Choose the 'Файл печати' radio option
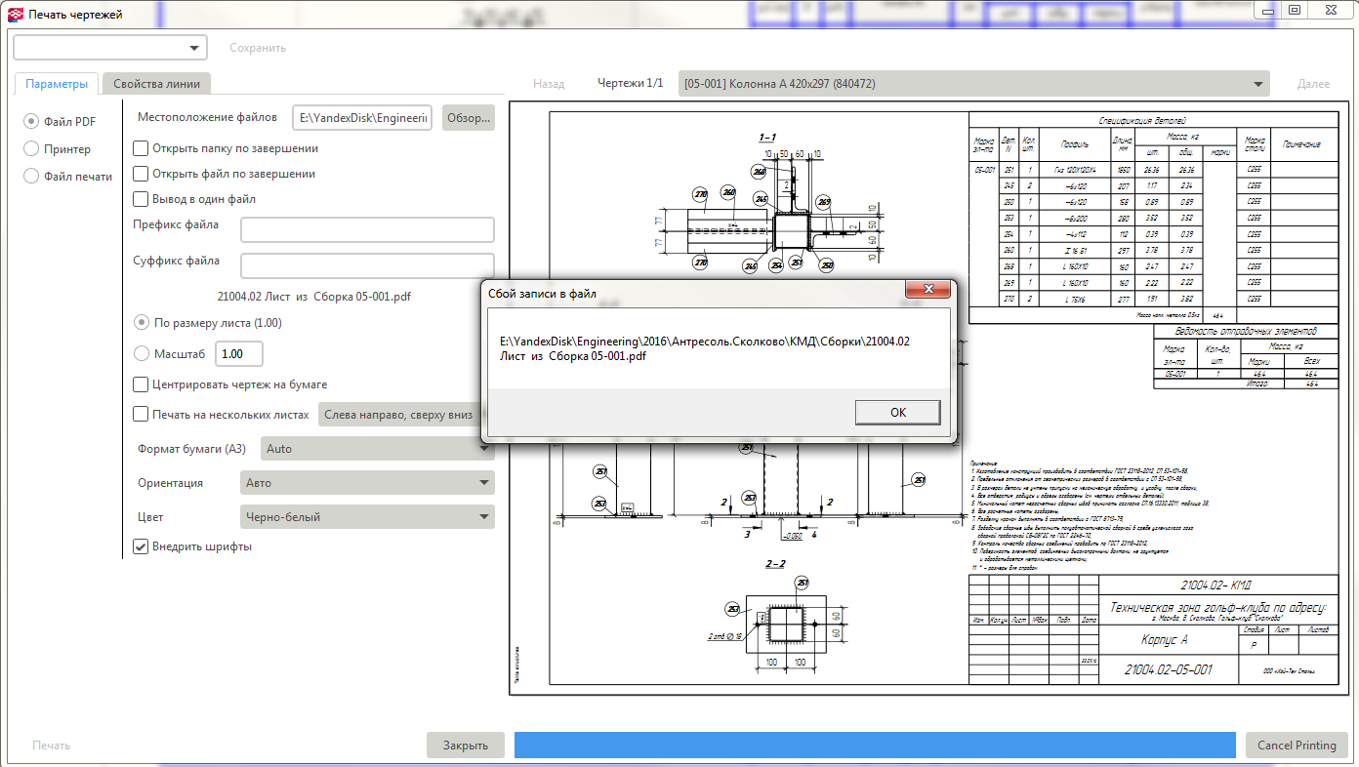 [x=32, y=177]
